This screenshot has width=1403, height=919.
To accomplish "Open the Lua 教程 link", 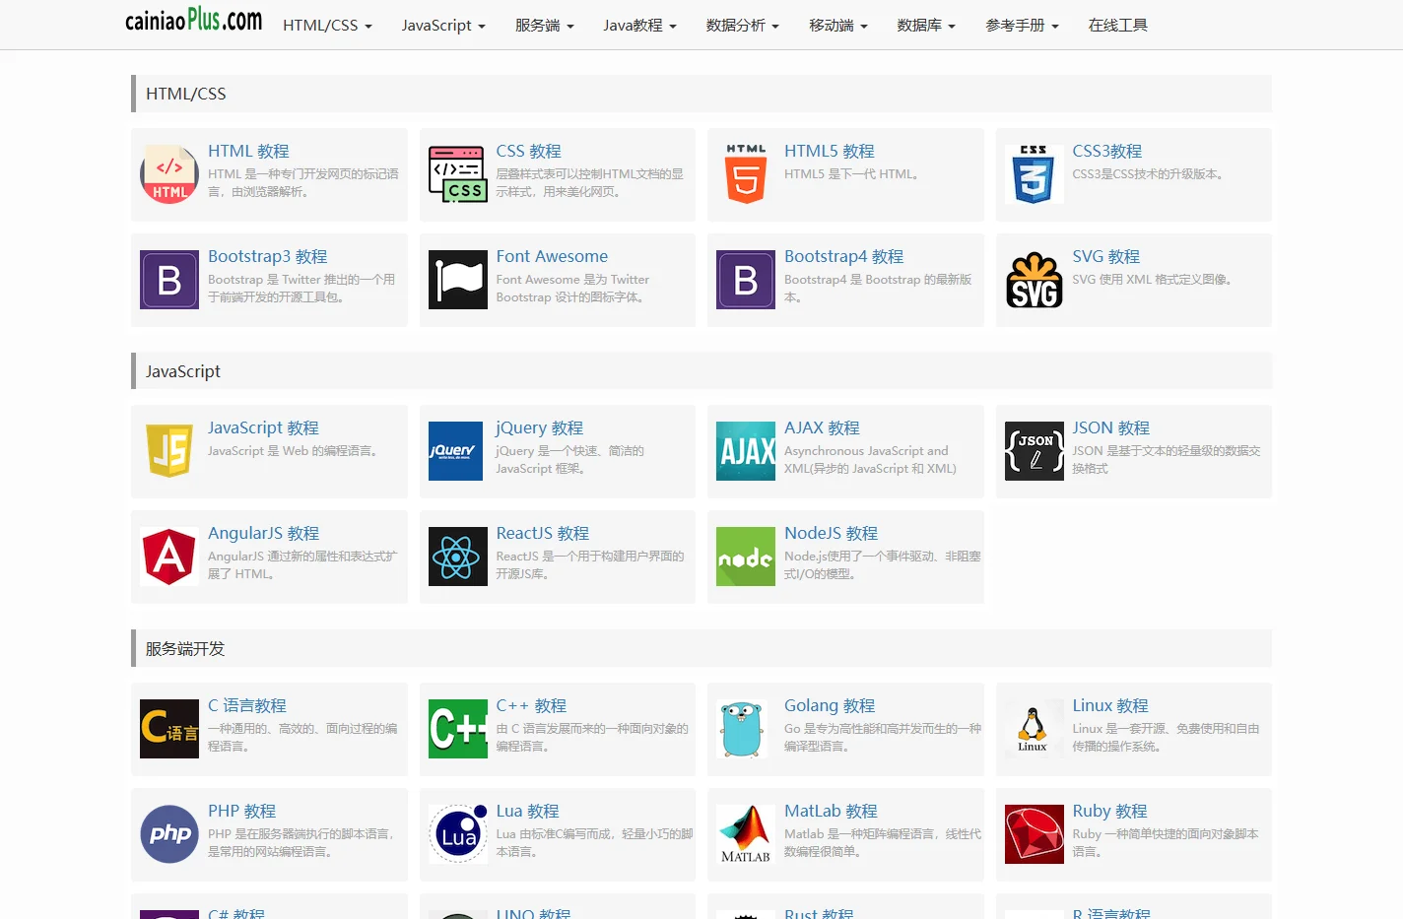I will point(527,811).
